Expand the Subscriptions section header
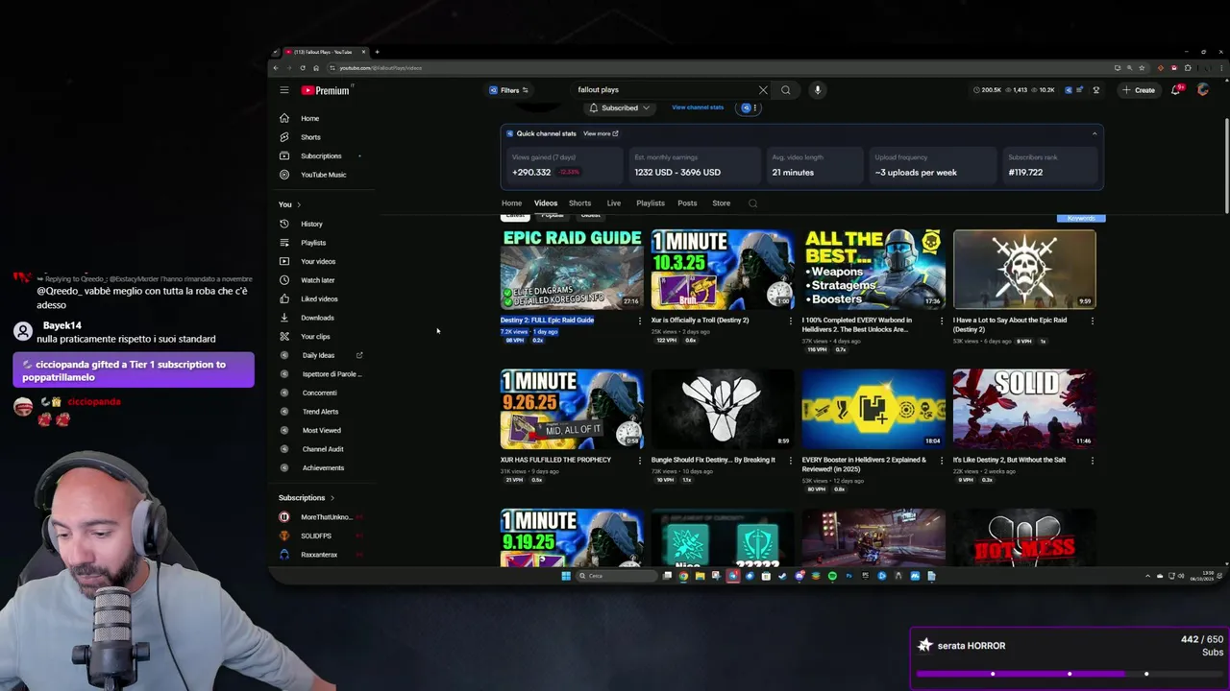This screenshot has height=691, width=1230. pos(307,498)
